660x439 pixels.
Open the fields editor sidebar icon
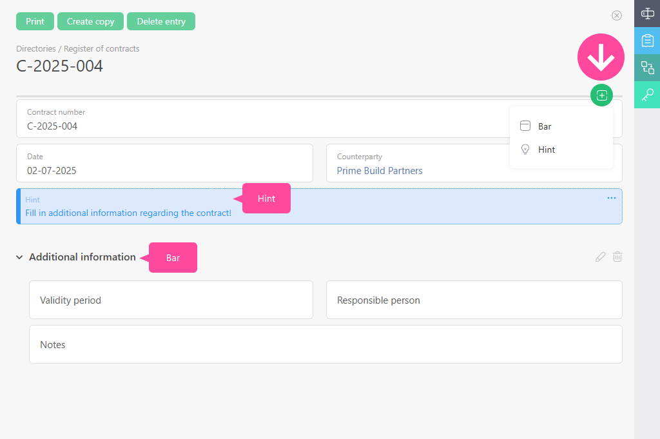pos(647,14)
